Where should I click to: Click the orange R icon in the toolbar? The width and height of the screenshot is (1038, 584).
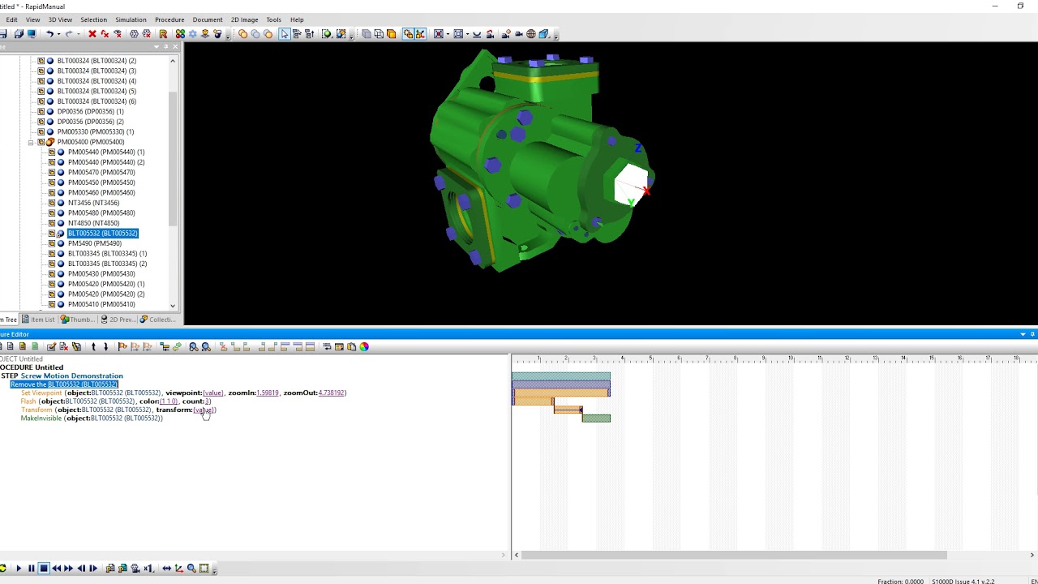click(x=163, y=34)
